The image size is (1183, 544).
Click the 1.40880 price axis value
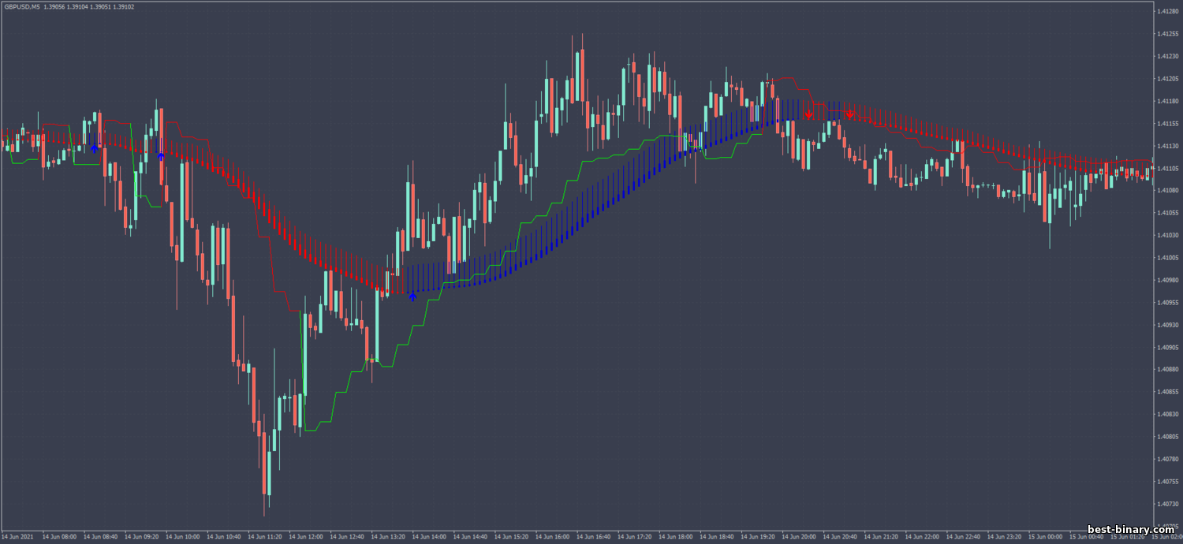[x=1167, y=370]
